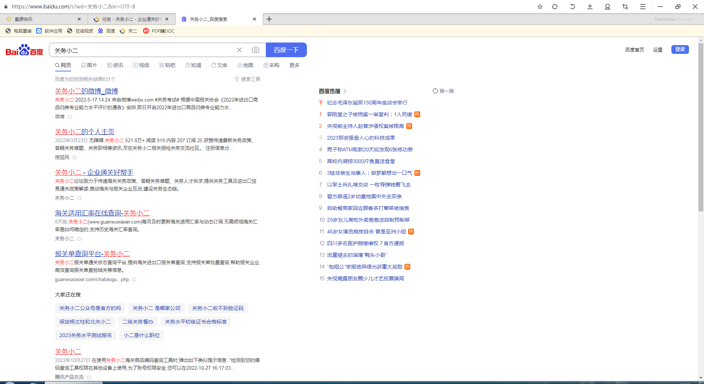Close the 任务 - 关务小二 tab
Viewport: 704px width, 384px height.
pyautogui.click(x=167, y=19)
